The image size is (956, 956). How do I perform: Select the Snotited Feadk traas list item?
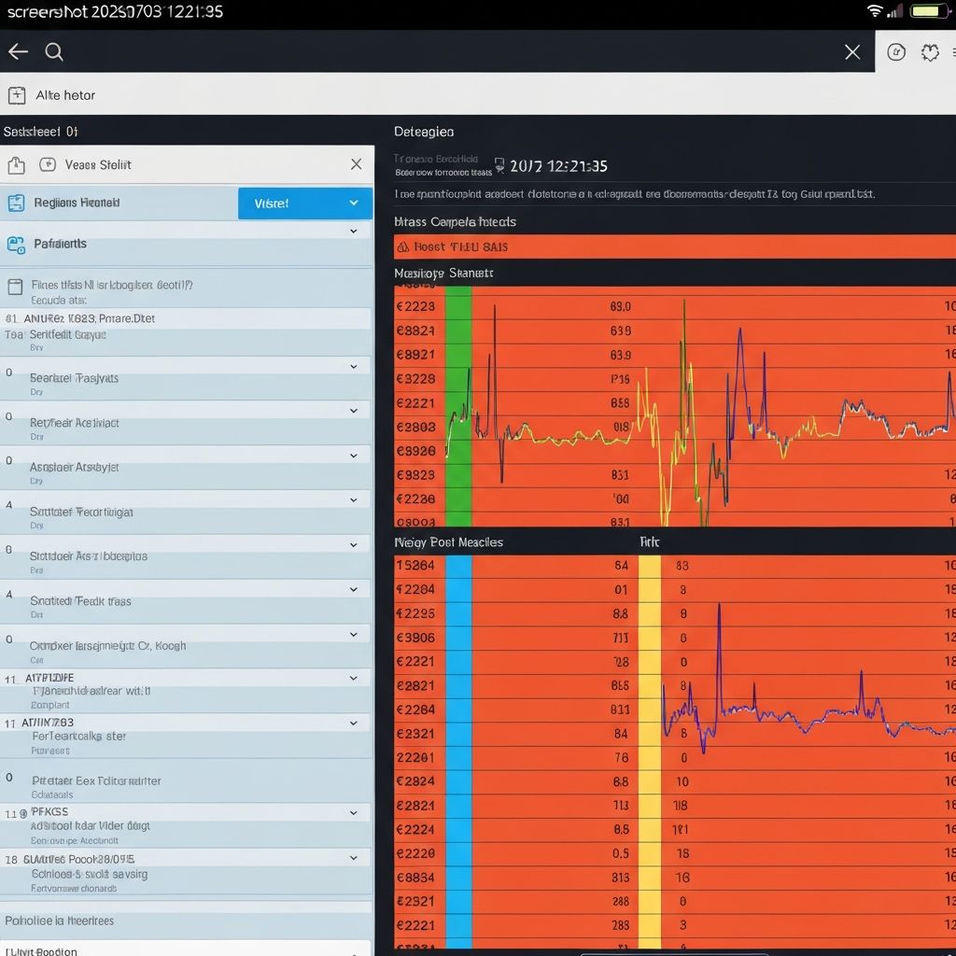pos(80,601)
